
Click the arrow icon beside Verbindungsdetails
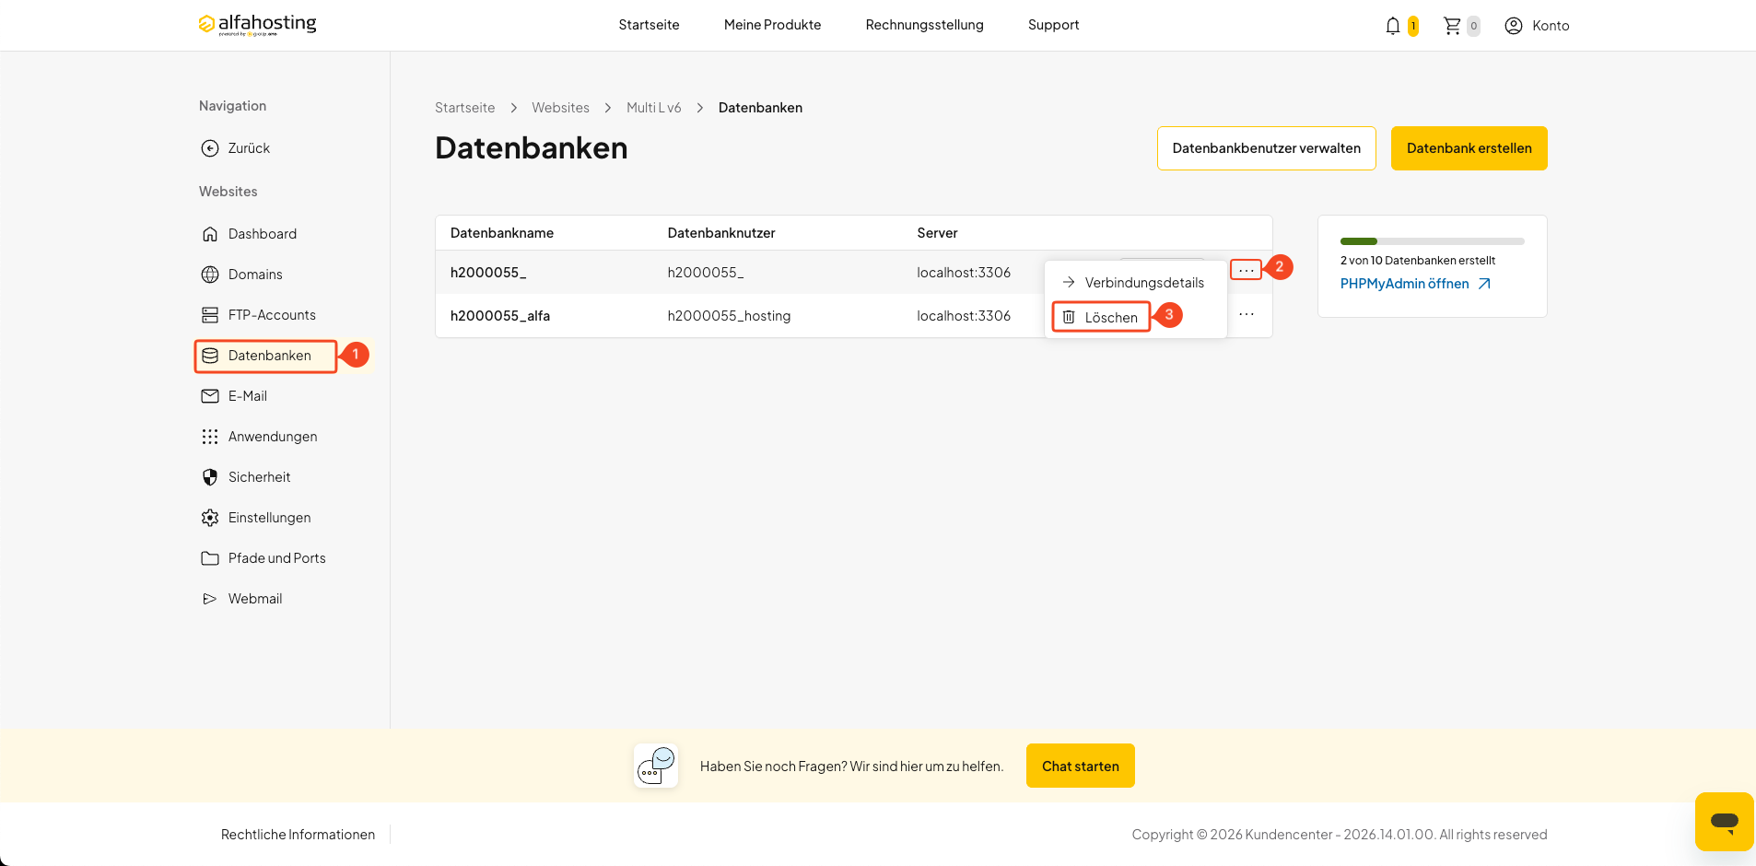[x=1069, y=282]
